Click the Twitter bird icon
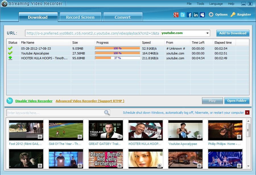This screenshot has width=256, height=175. coord(183,15)
